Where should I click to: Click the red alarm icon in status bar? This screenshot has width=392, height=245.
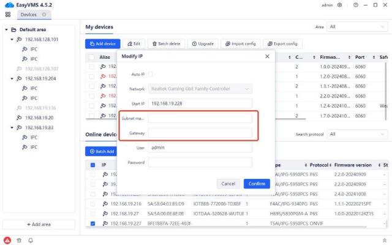click(x=7, y=239)
